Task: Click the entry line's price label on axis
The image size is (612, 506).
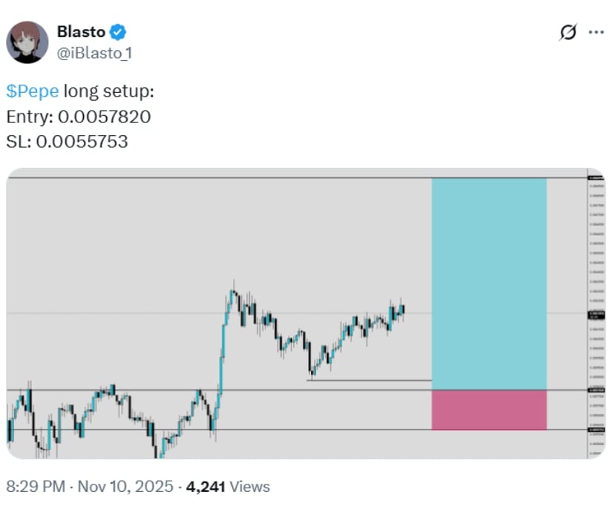Action: 595,390
